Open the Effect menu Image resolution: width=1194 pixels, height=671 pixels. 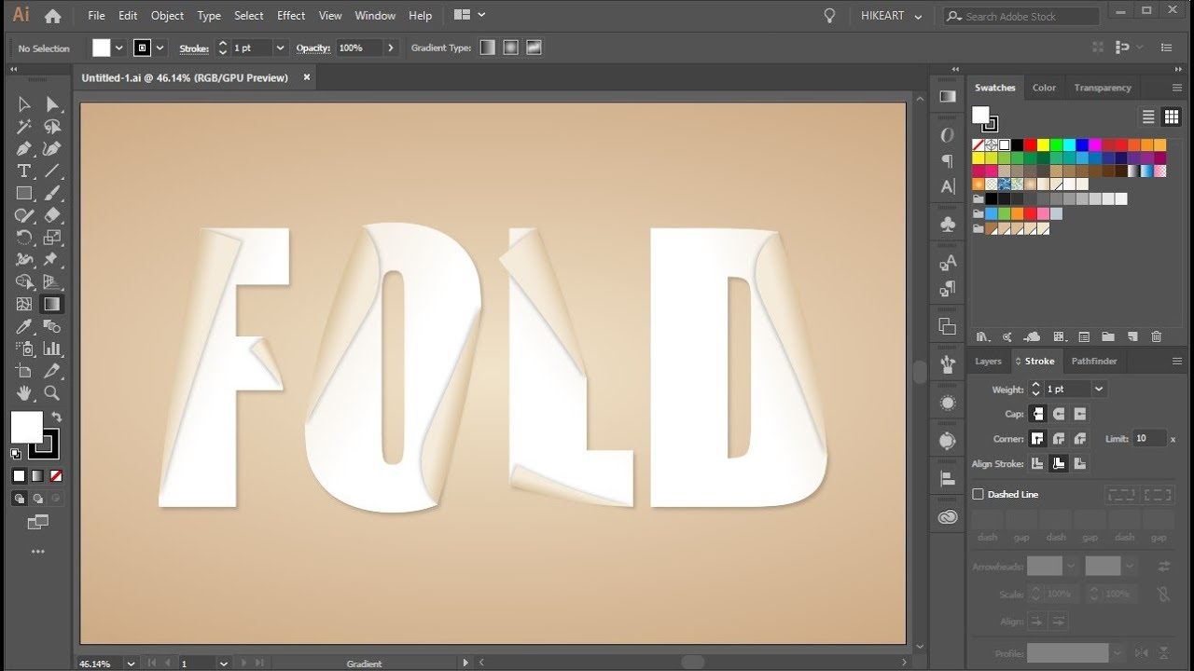point(291,16)
